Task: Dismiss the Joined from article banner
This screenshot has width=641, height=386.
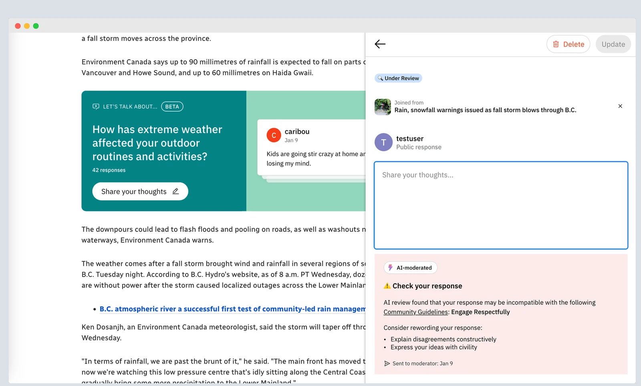Action: pyautogui.click(x=620, y=106)
